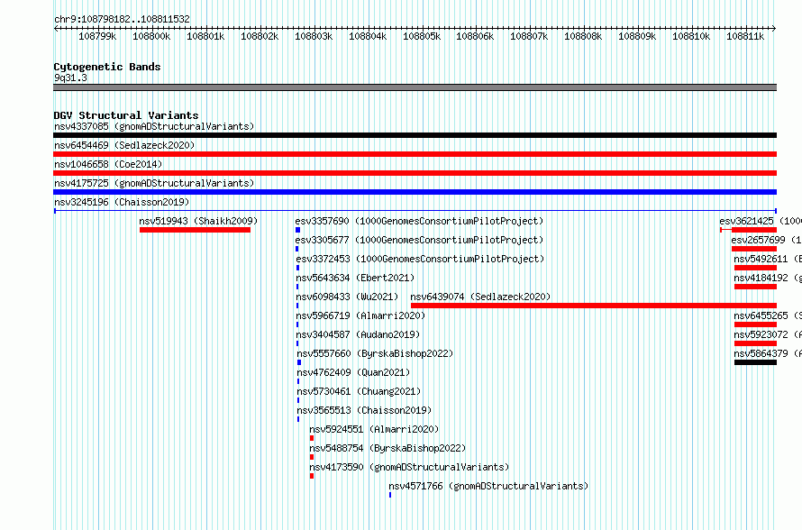Open nsv4762409 (Quan2021) label
The width and height of the screenshot is (802, 530).
pos(353,372)
